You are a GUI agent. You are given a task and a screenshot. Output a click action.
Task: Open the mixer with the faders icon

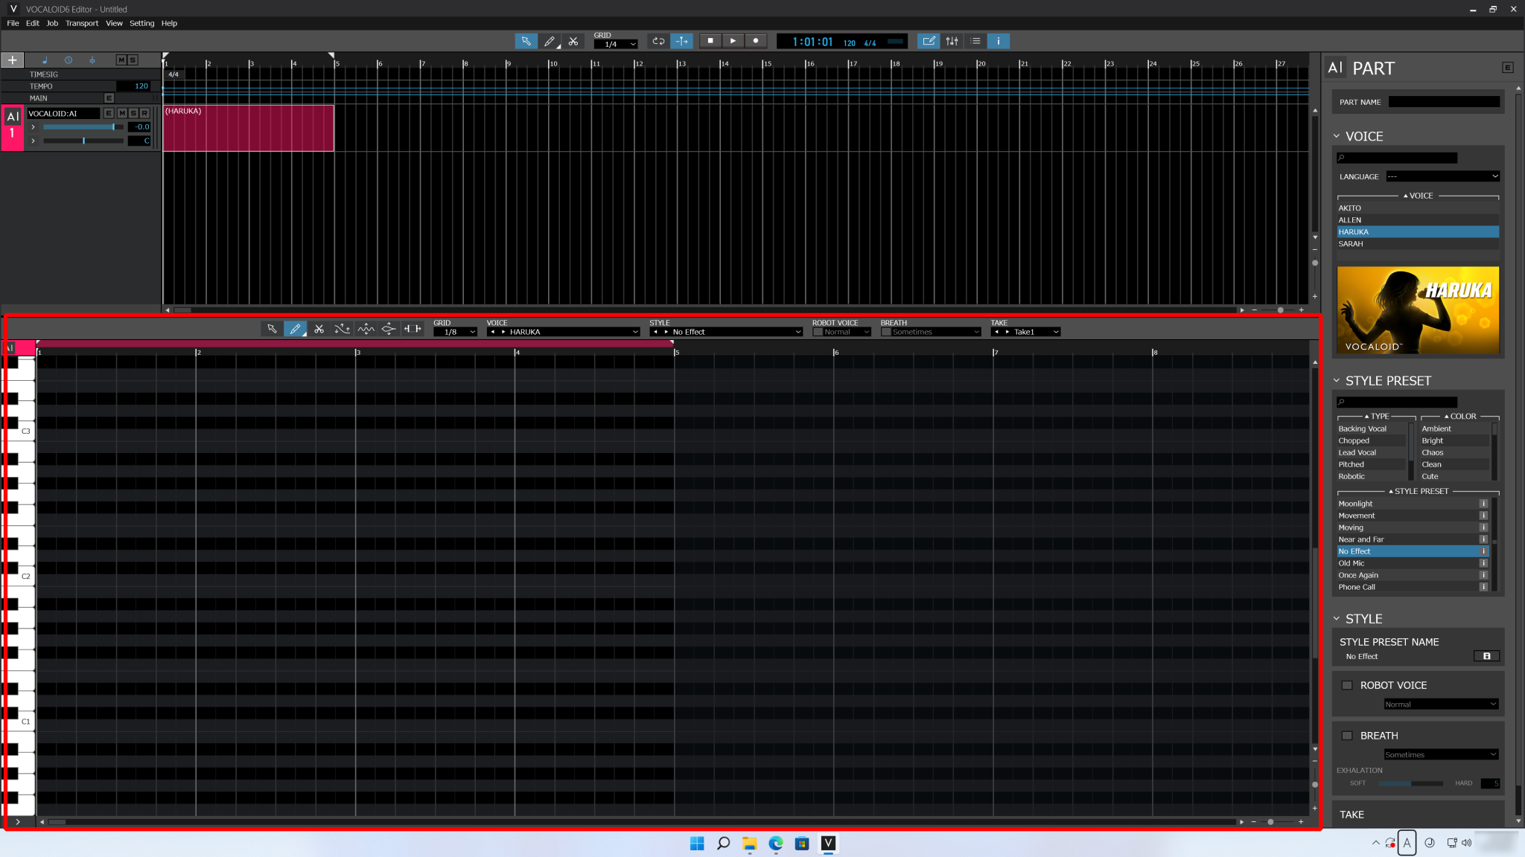tap(952, 41)
